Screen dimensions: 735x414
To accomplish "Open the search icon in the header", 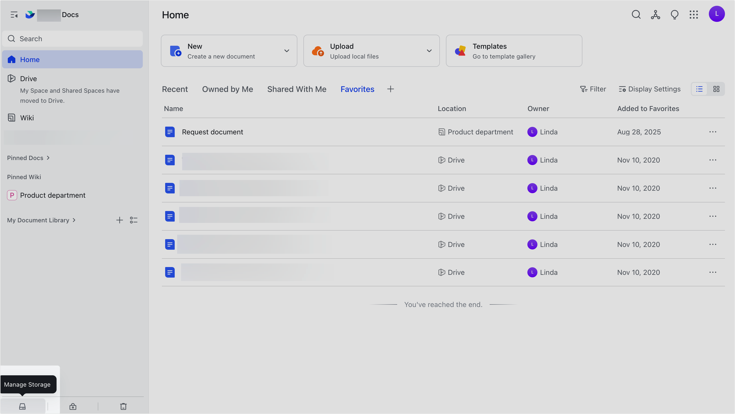I will coord(636,14).
